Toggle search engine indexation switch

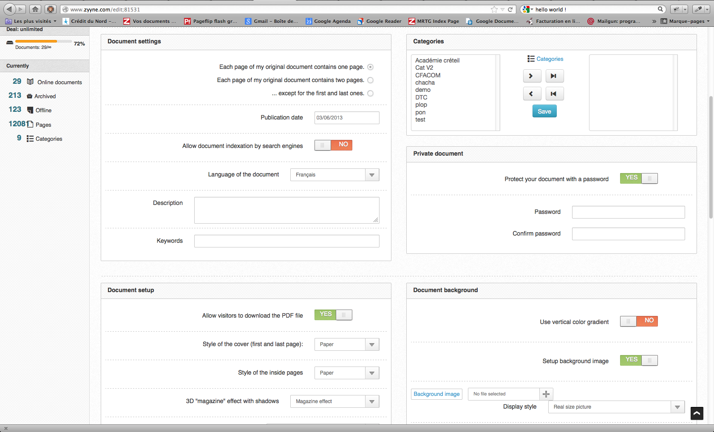click(333, 145)
